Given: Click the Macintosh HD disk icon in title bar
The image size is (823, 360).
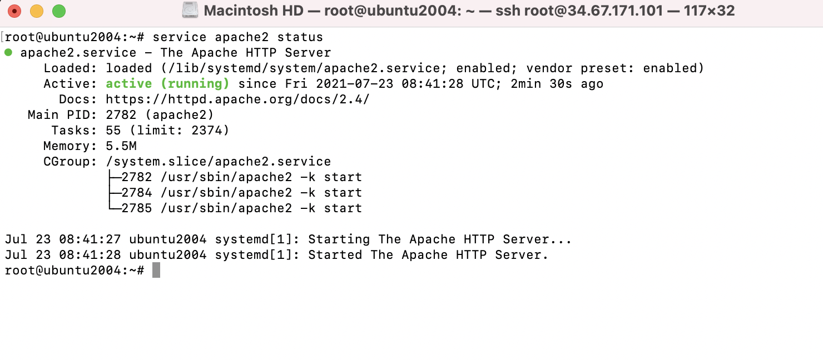Looking at the screenshot, I should click(191, 11).
